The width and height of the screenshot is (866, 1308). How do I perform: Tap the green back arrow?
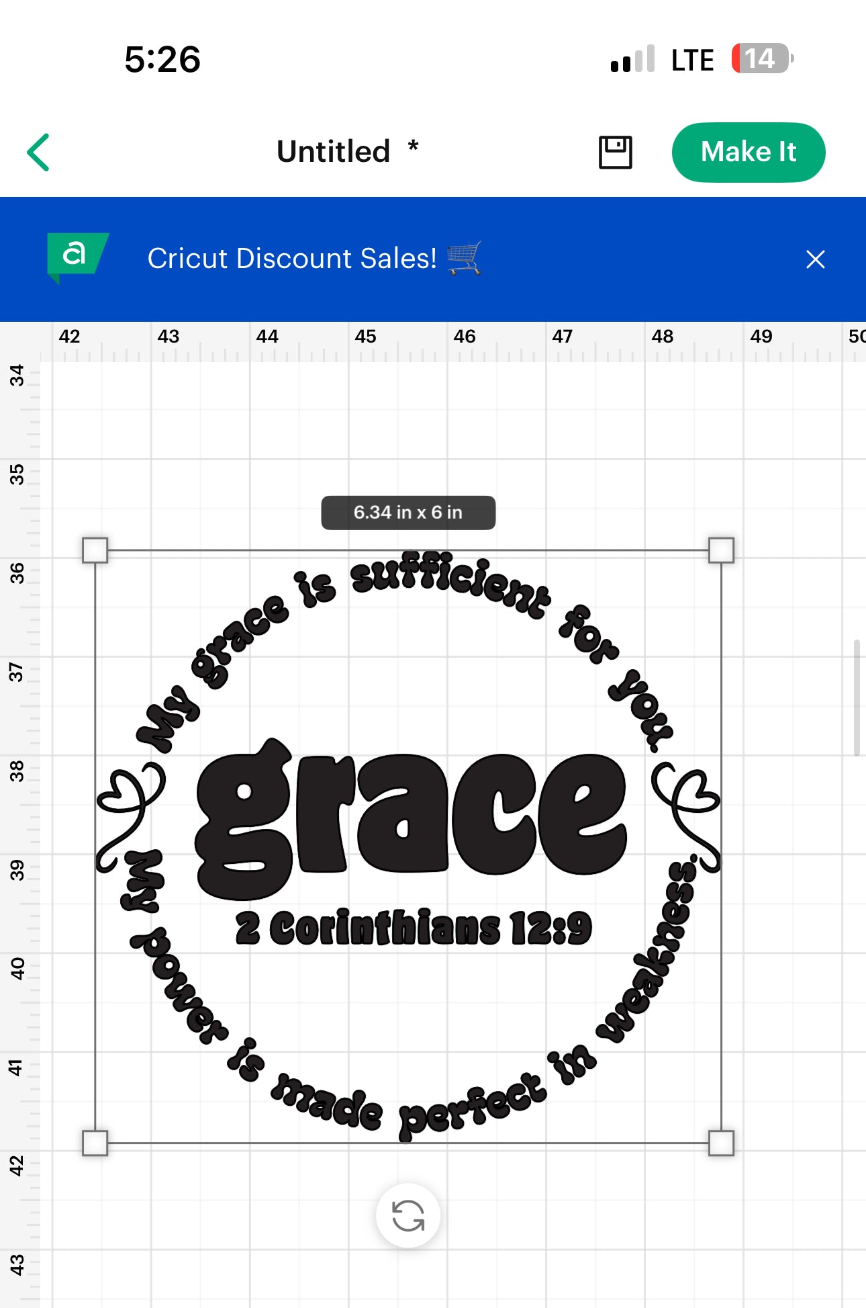click(39, 152)
